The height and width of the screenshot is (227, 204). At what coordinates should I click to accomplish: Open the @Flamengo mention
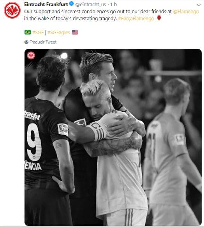click(186, 12)
